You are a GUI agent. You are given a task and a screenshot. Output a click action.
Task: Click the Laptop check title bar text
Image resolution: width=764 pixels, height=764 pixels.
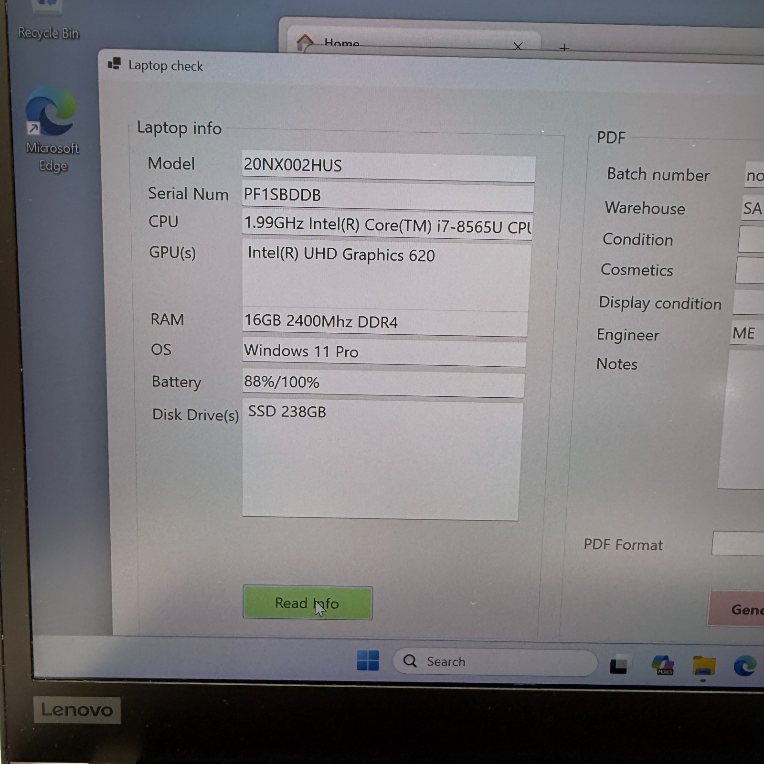coord(165,66)
